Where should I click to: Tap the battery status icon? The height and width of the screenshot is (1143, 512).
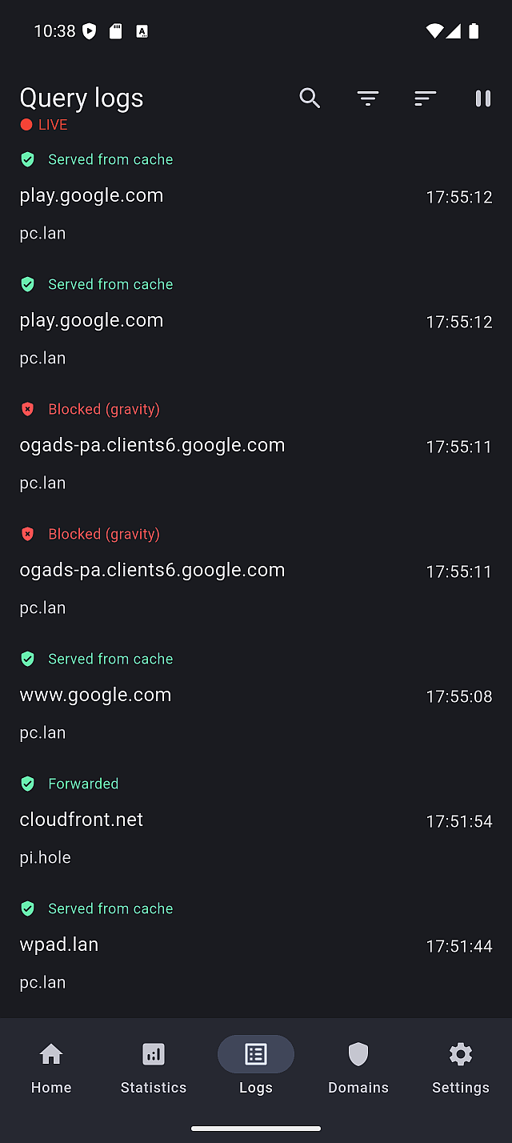[x=474, y=31]
